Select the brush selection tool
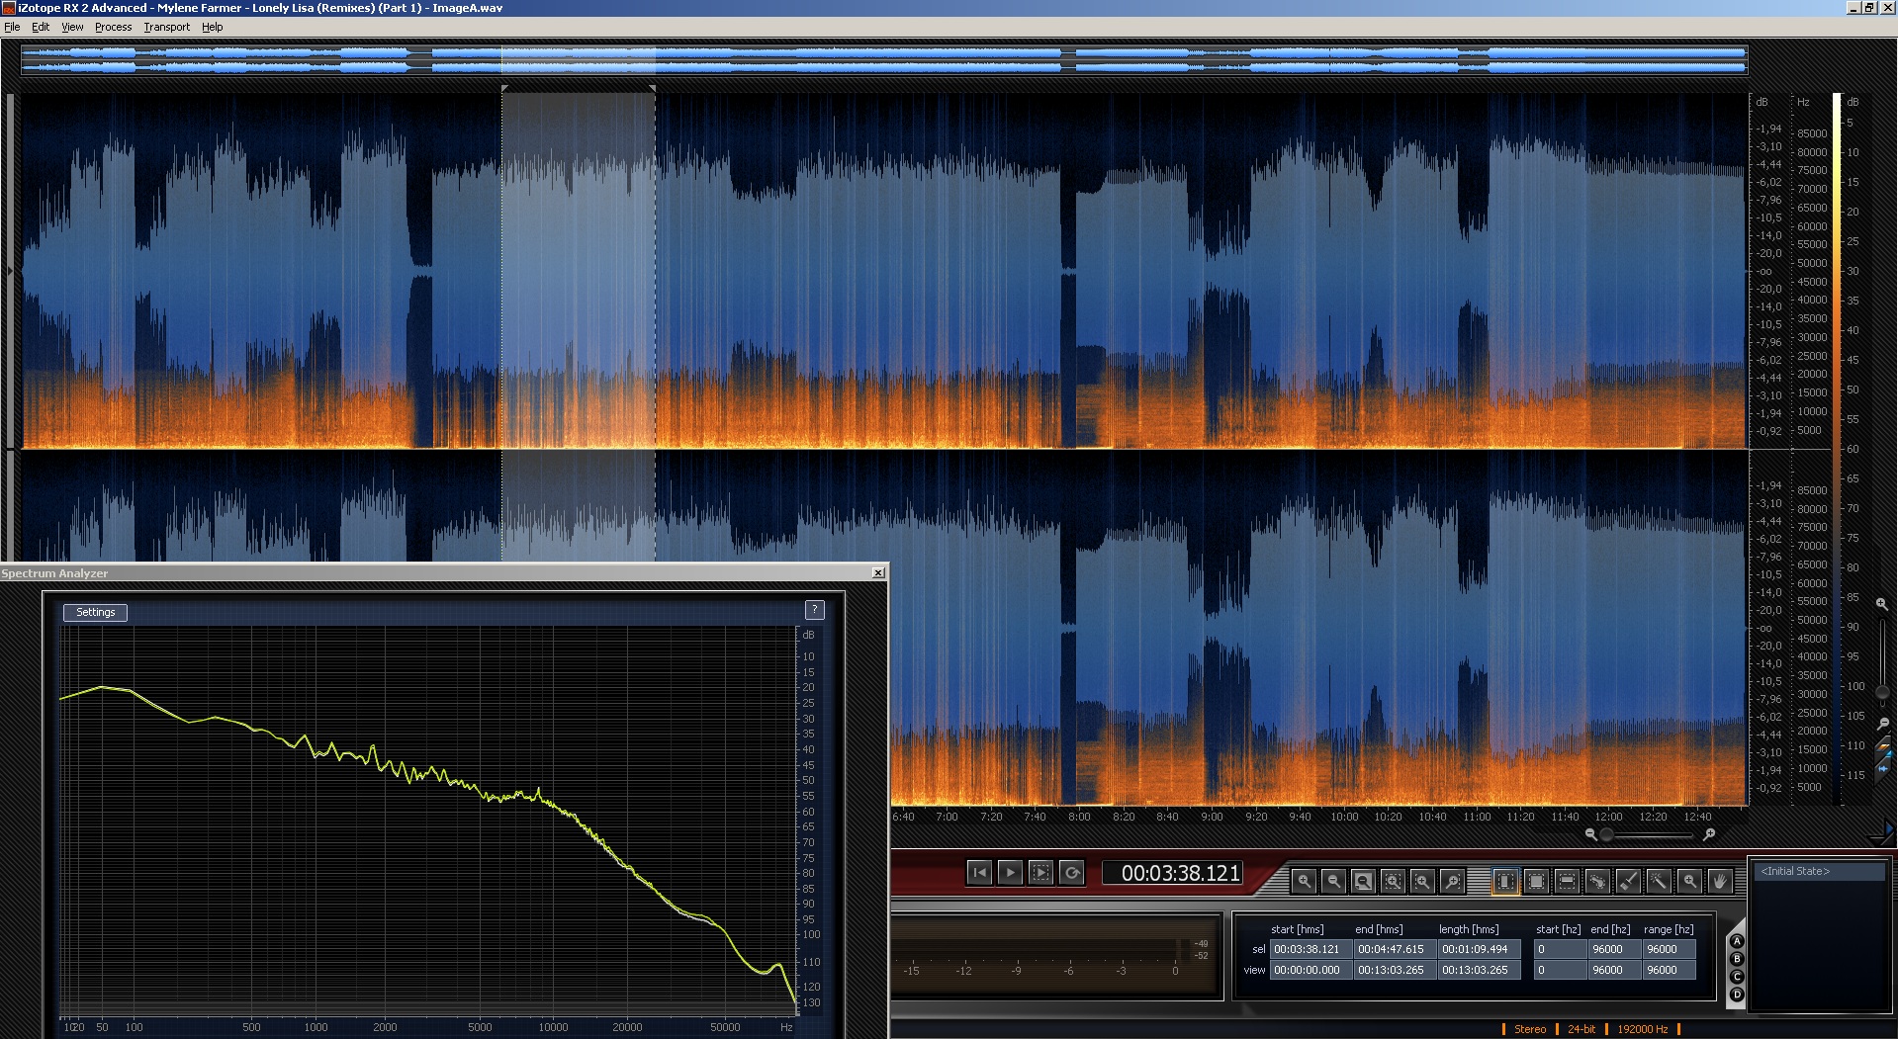The image size is (1898, 1039). click(1628, 881)
